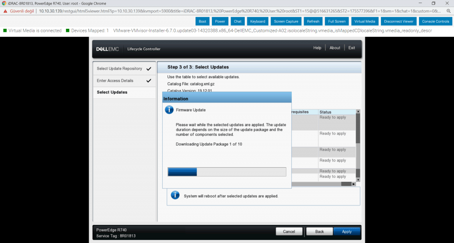Click the Screen Capture toolbar button

coord(286,21)
